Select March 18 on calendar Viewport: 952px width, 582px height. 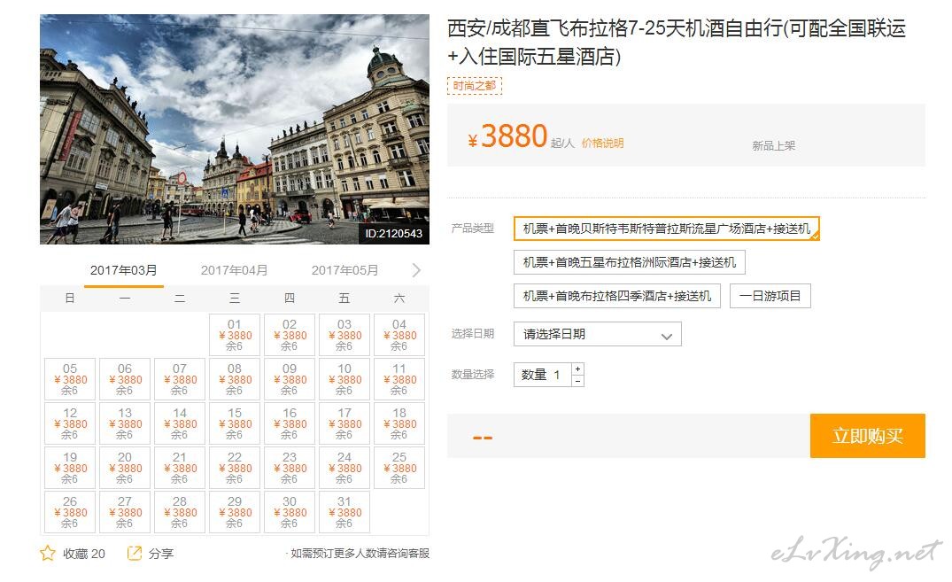399,423
